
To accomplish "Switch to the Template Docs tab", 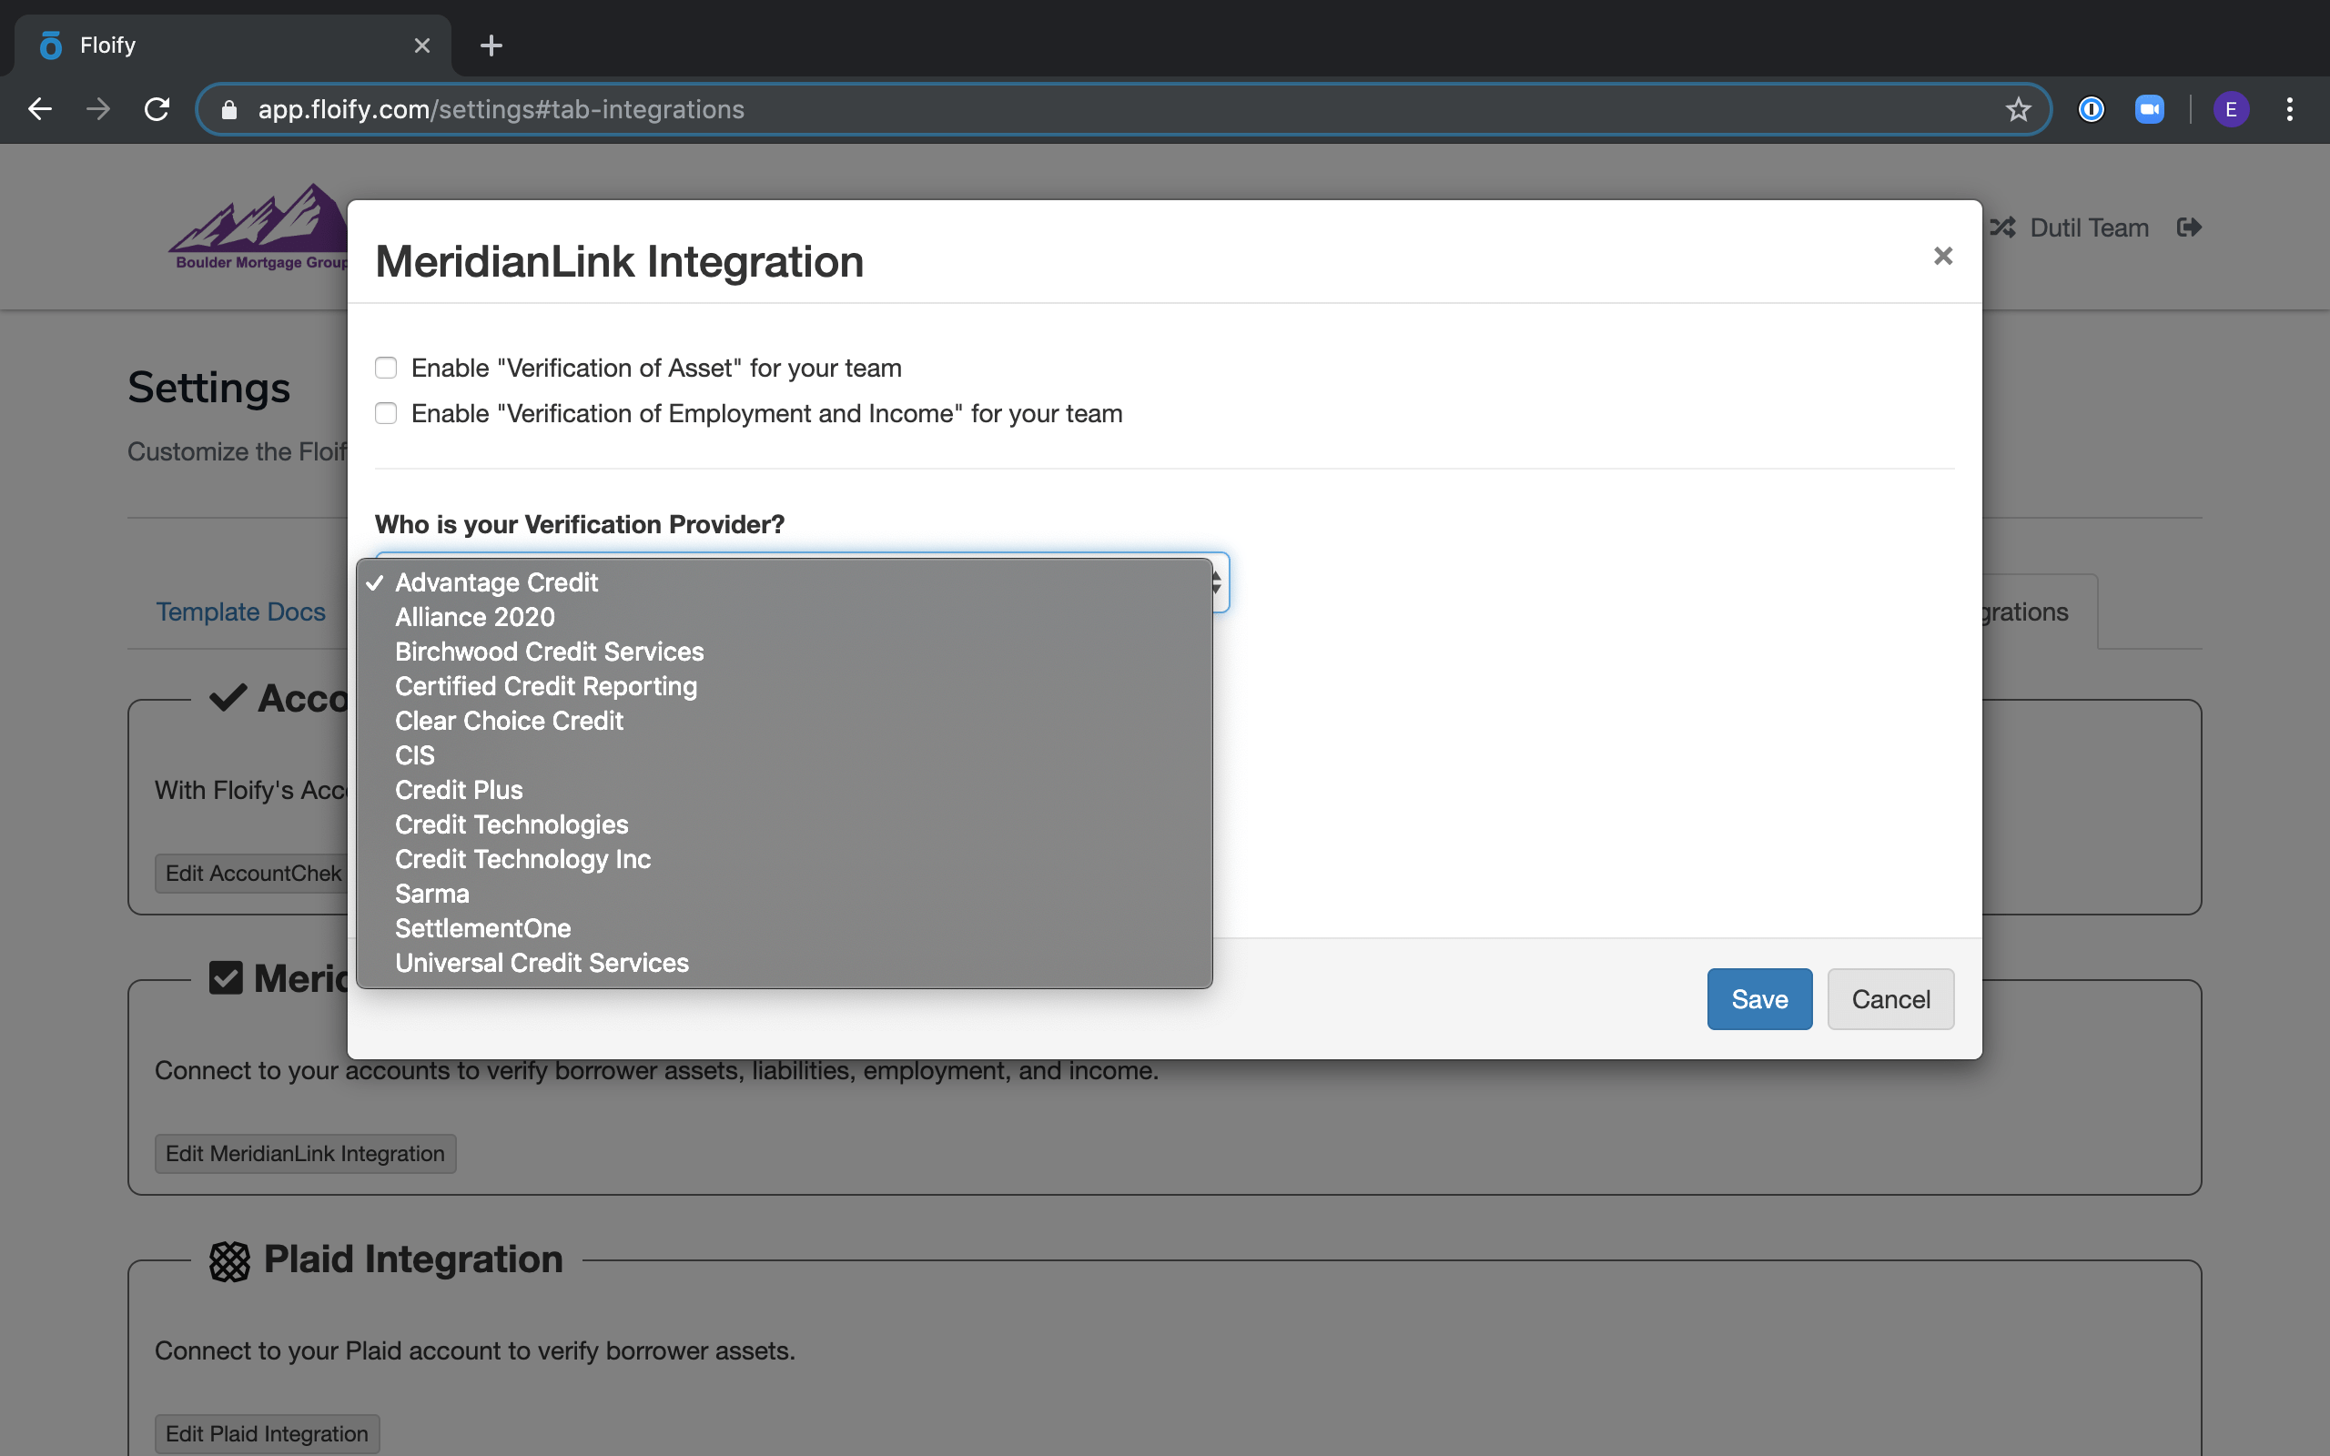I will (240, 612).
